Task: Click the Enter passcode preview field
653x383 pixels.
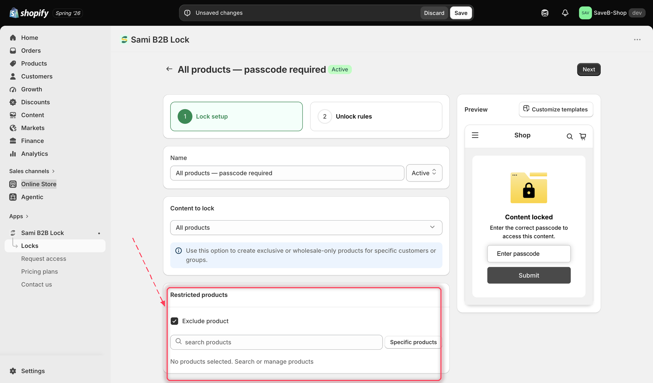Action: point(529,254)
